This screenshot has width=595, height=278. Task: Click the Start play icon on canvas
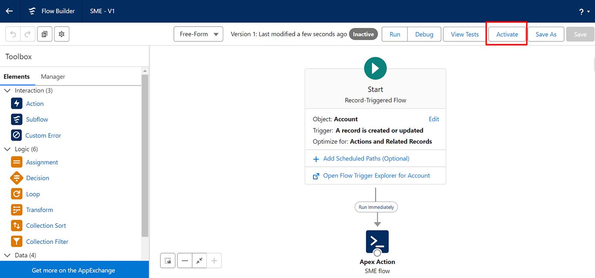(x=375, y=68)
